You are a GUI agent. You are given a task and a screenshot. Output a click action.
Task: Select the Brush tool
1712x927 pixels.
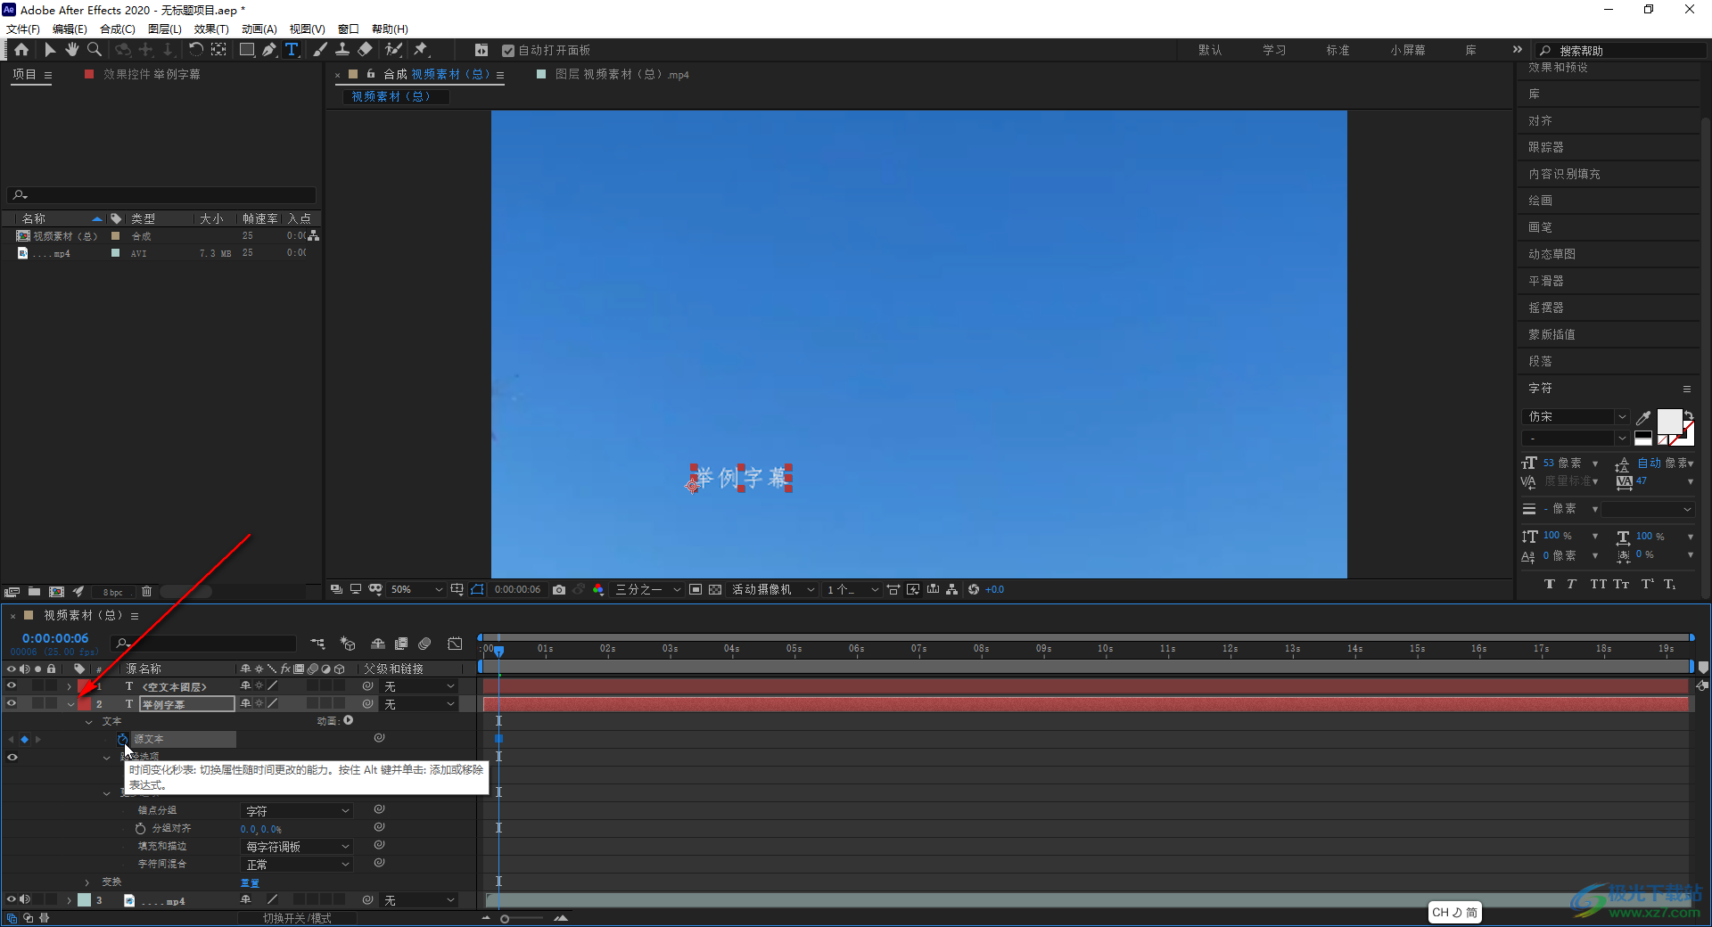click(x=320, y=50)
